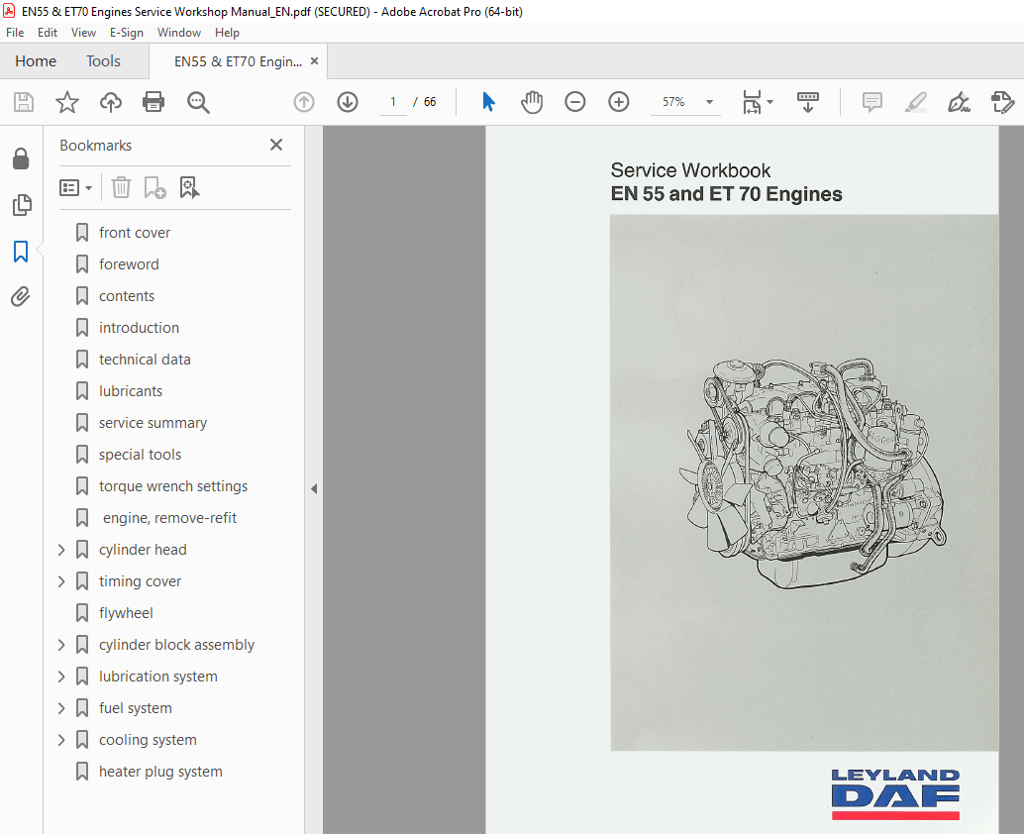The height and width of the screenshot is (834, 1024).
Task: Expand the cylinder head bookmark
Action: pyautogui.click(x=61, y=549)
